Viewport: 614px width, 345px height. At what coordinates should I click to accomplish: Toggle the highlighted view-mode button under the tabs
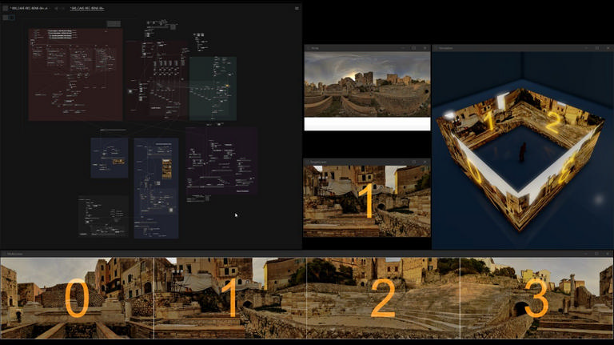tap(11, 18)
